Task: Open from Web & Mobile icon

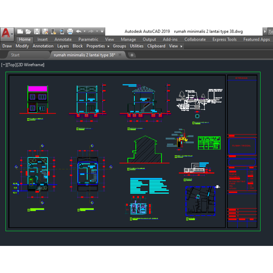Action: (53, 32)
